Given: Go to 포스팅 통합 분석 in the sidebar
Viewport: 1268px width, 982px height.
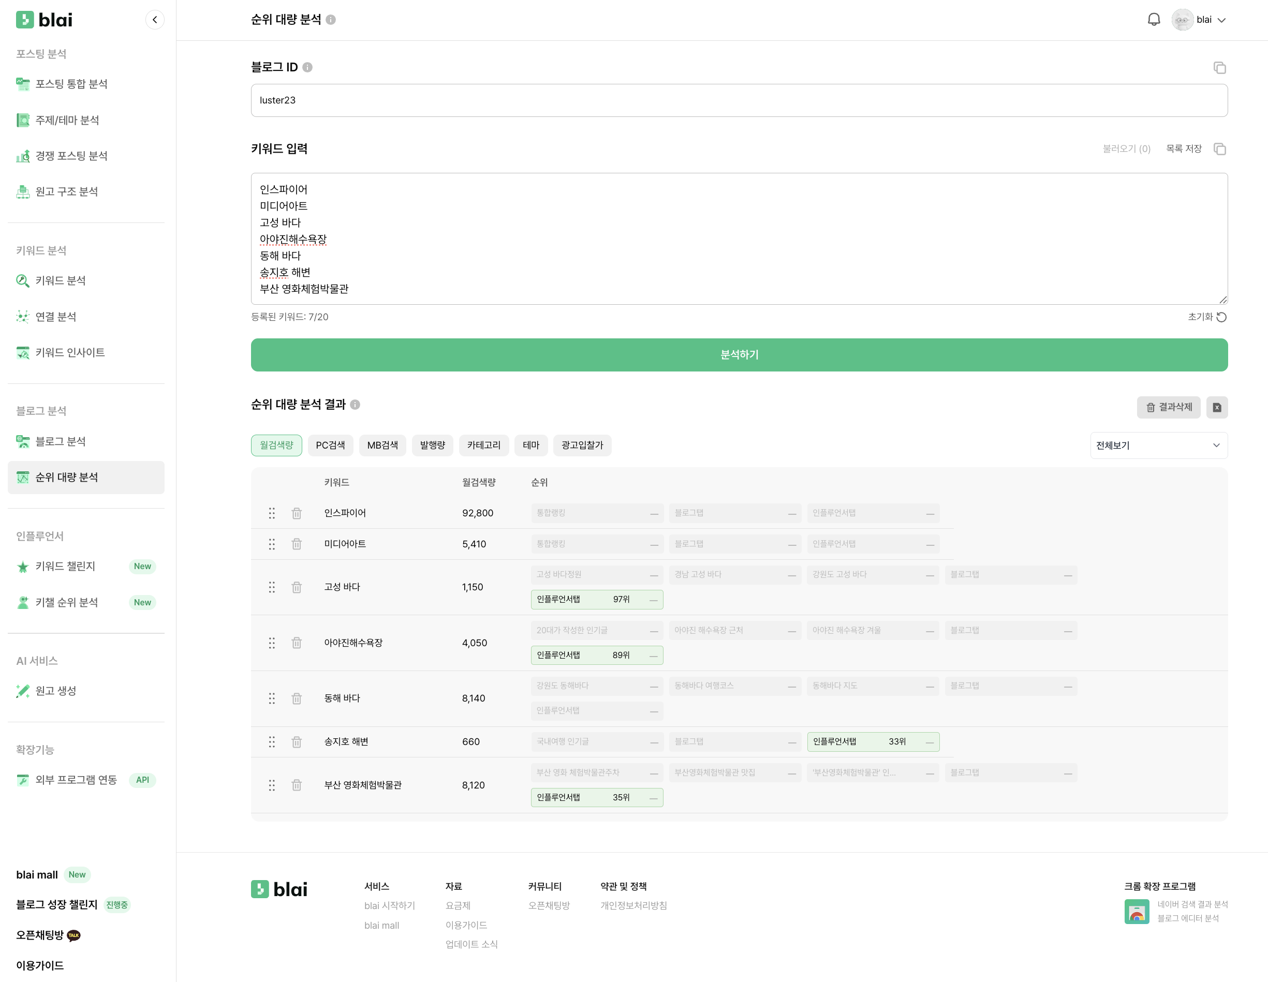Looking at the screenshot, I should tap(71, 84).
